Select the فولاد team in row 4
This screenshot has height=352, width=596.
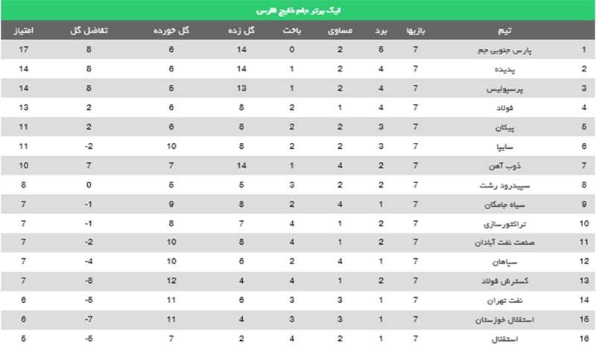[504, 108]
